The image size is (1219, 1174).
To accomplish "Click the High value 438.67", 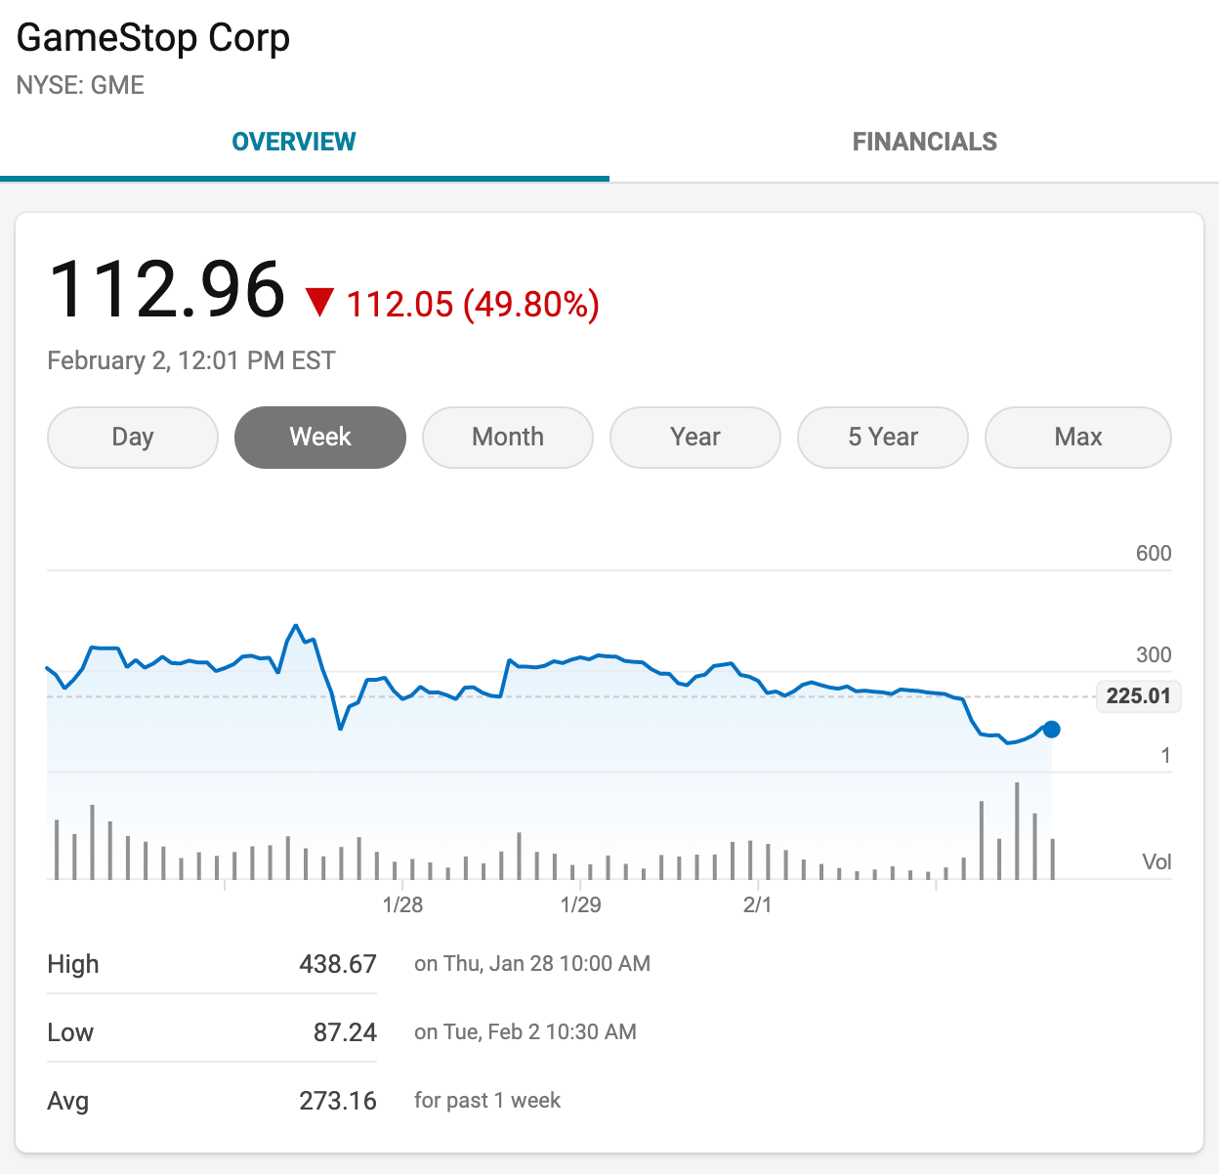I will [338, 964].
